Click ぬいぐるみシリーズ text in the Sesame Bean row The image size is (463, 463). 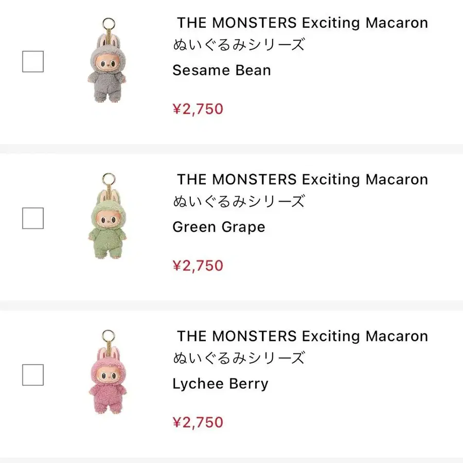239,45
